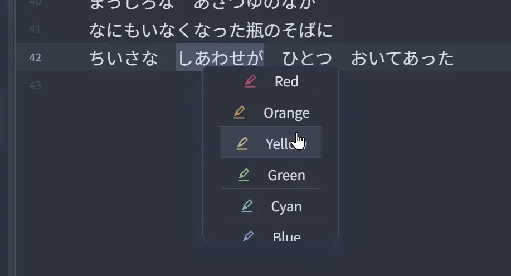Click the orange highlighter pen icon
The width and height of the screenshot is (511, 276).
[239, 112]
